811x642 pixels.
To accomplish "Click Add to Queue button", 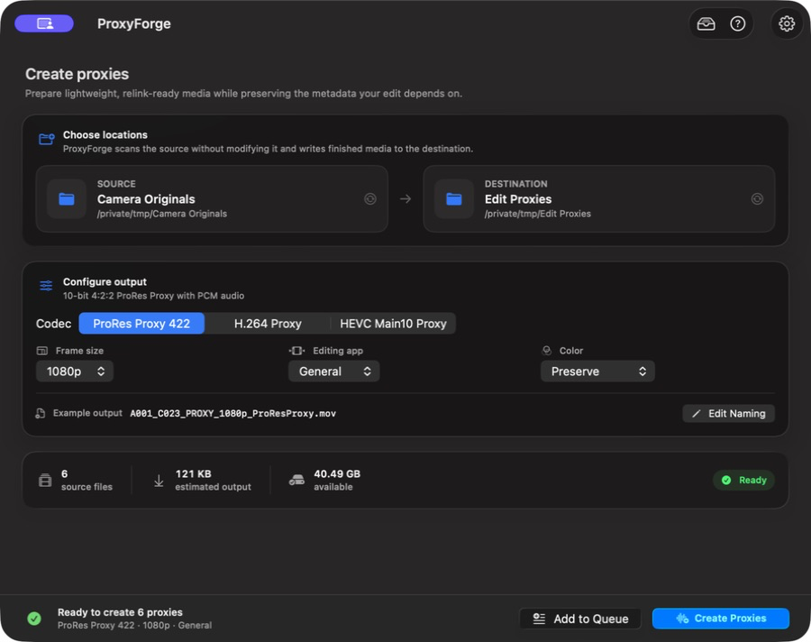I will point(580,619).
